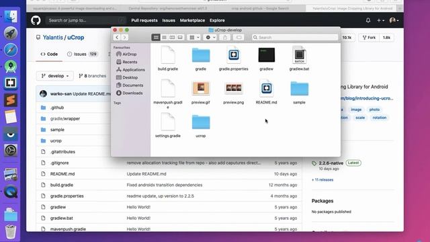Click rotation topic tag
Viewport: 430px width, 242px height.
pos(379,118)
